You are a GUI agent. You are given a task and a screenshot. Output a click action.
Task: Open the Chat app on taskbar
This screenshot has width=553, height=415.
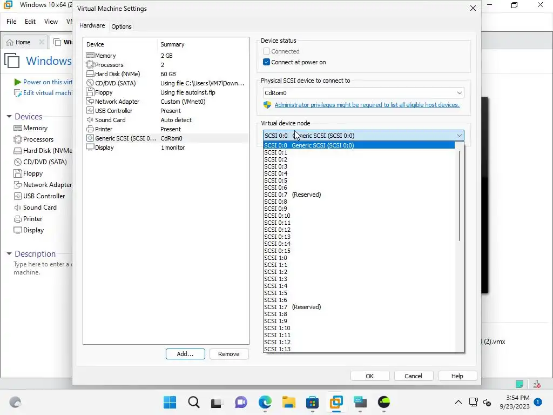tap(241, 402)
